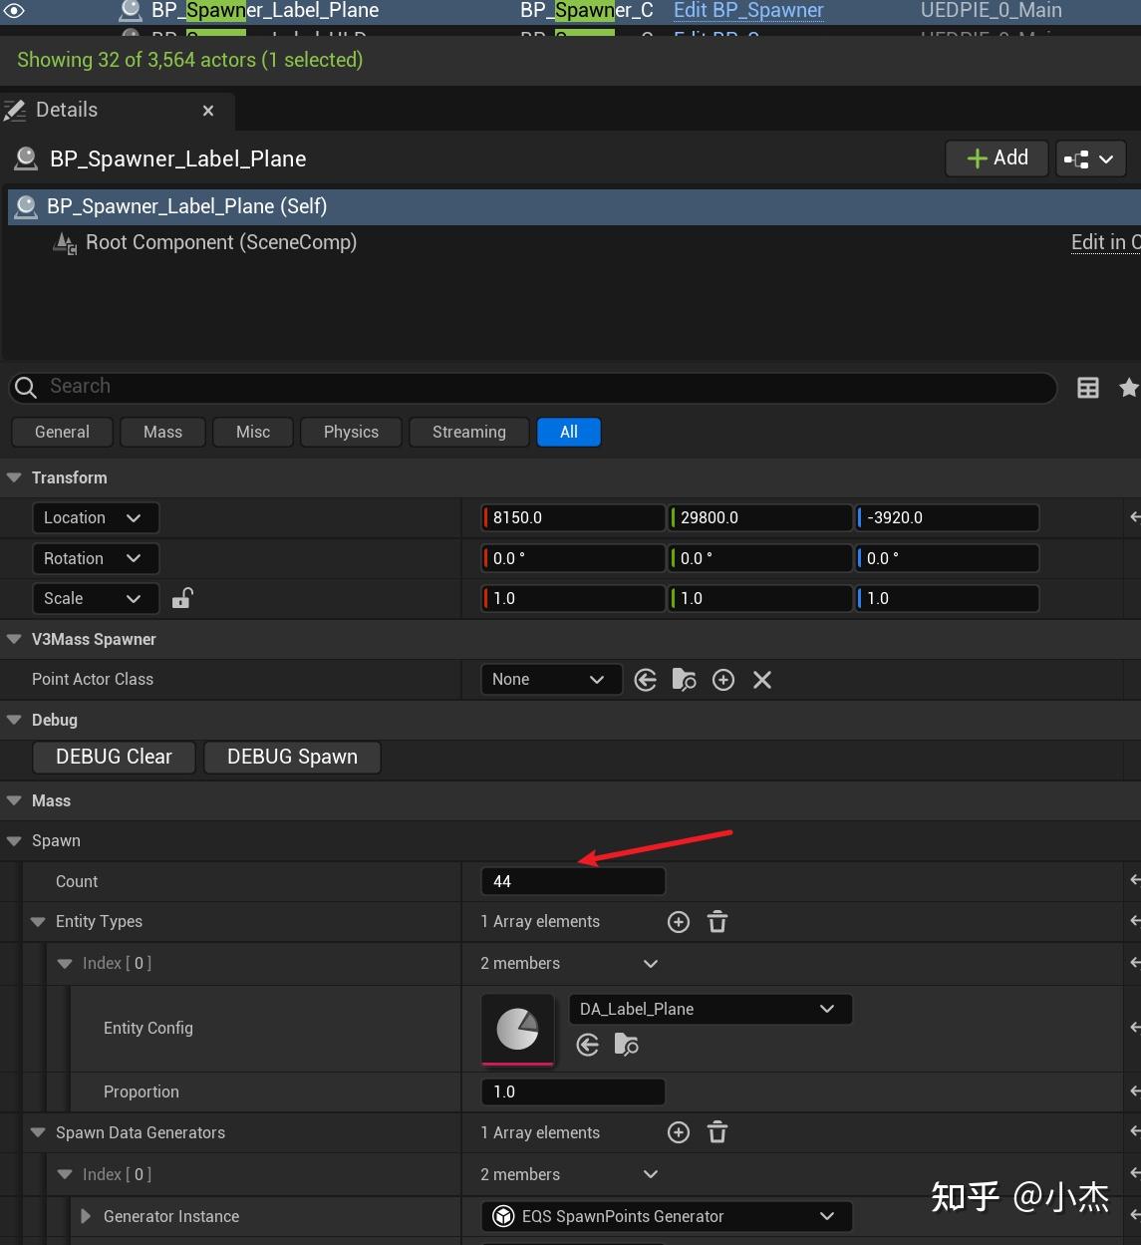The width and height of the screenshot is (1141, 1245).
Task: Open the DA_Label_Plane entity config dropdown
Action: point(710,1009)
